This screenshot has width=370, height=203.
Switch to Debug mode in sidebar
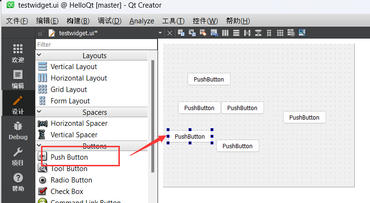(18, 131)
